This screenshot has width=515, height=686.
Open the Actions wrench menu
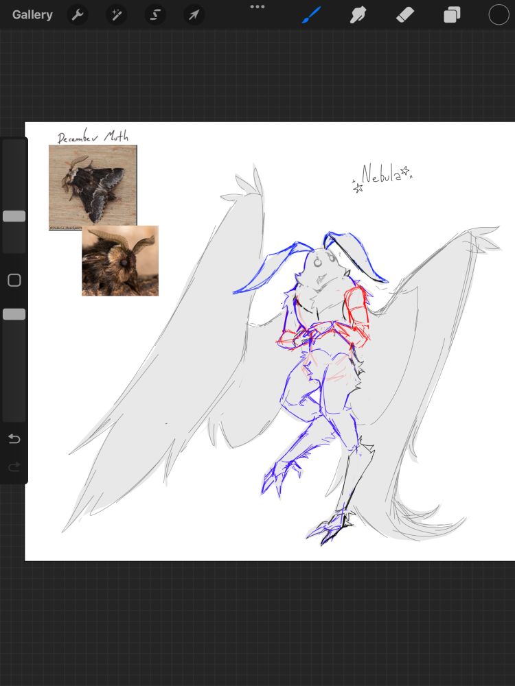pos(78,15)
